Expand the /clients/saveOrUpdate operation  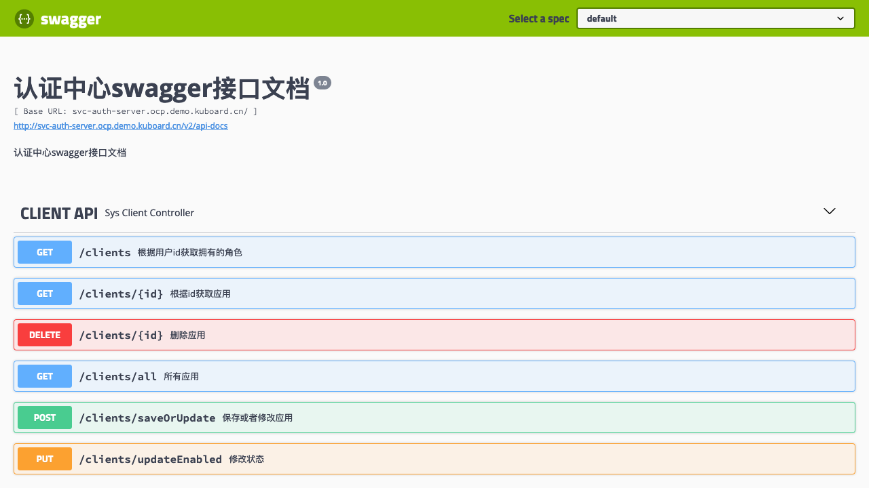point(147,418)
